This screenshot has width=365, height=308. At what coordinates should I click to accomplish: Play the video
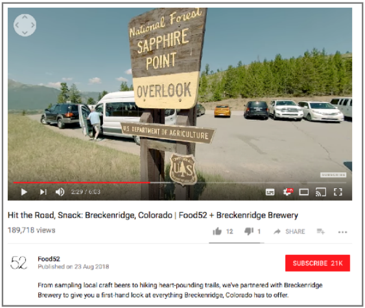click(24, 192)
